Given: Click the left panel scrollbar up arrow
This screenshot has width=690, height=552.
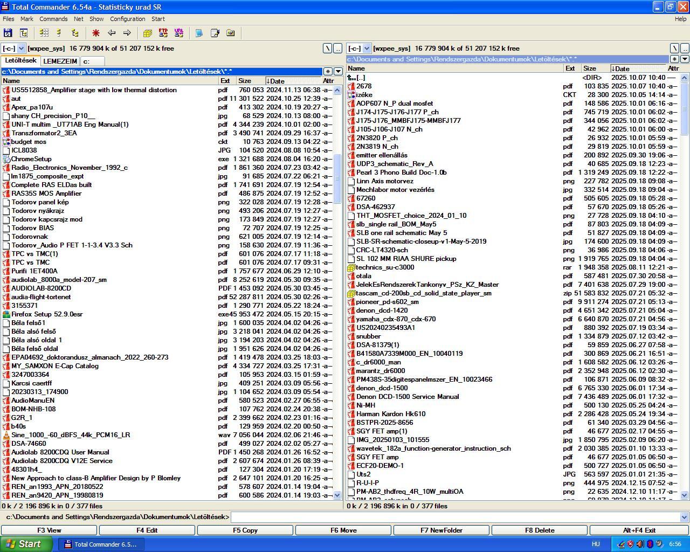Looking at the screenshot, I should tap(338, 90).
